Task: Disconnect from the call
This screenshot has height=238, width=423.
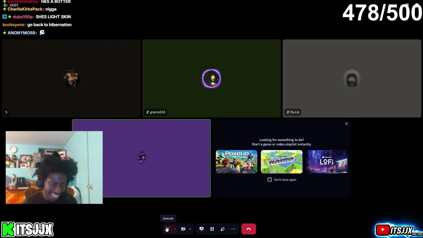Action: click(x=249, y=229)
